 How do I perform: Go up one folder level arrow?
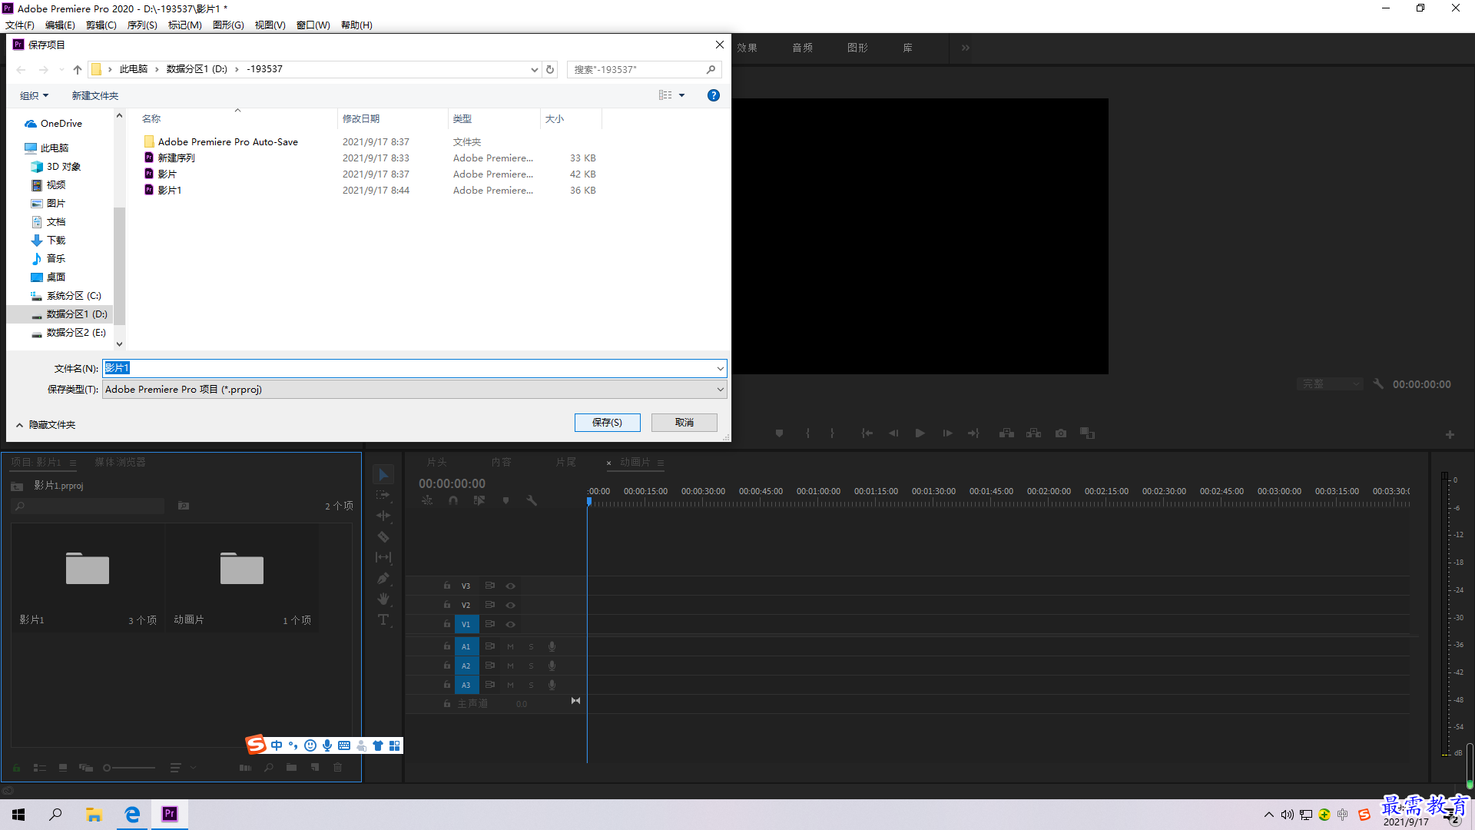tap(77, 69)
